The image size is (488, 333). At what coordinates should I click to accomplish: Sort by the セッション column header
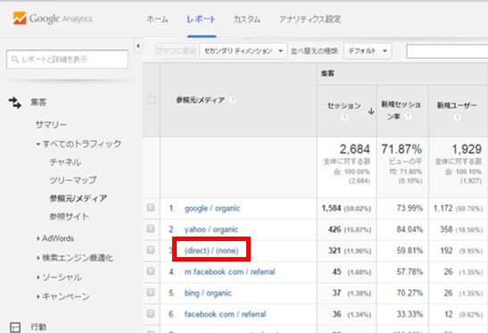(344, 105)
